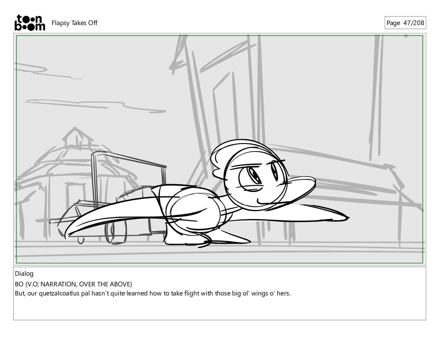Click the 'Dialog' heading label

(x=24, y=274)
